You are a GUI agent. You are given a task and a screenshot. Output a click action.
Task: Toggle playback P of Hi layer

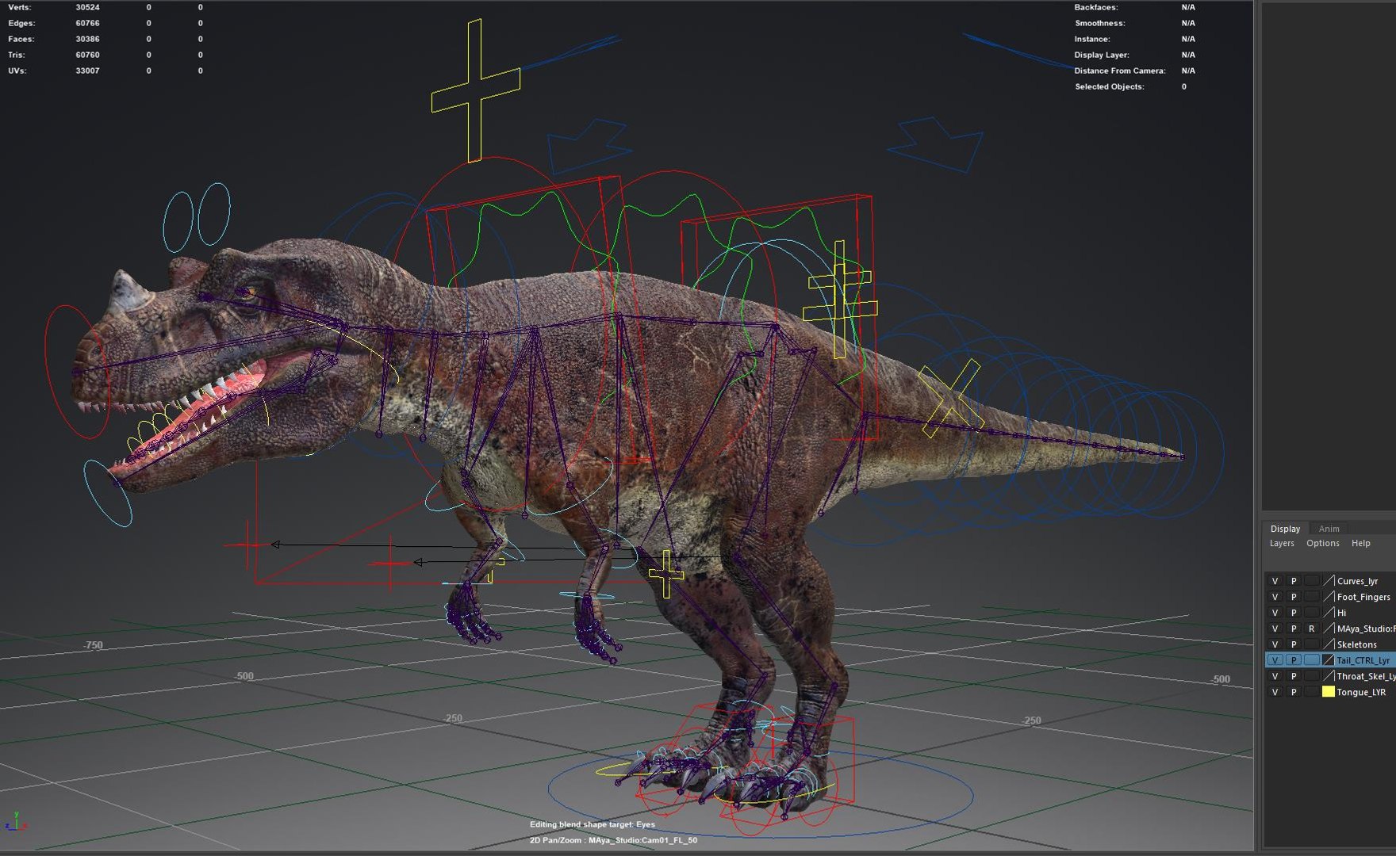click(1294, 613)
